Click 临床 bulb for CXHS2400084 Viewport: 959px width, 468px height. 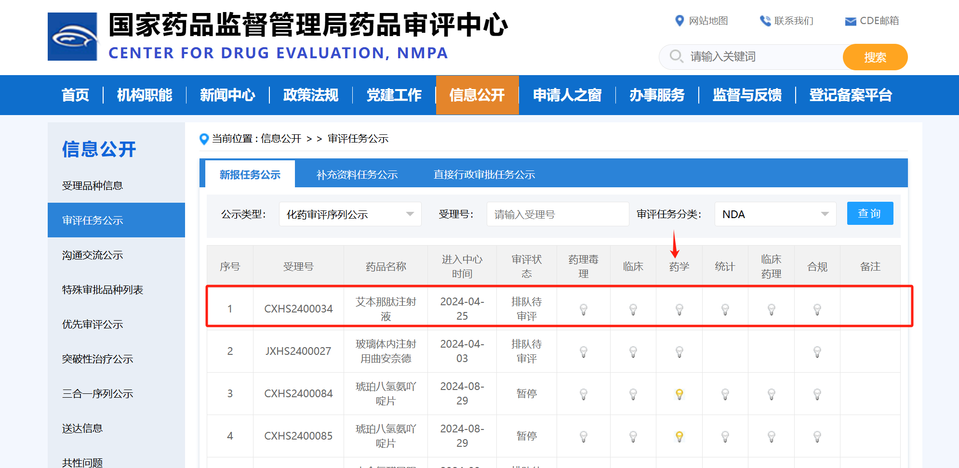click(633, 394)
